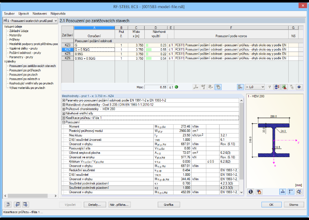Click the pick member in graphic icon
The image size is (309, 220).
click(x=292, y=87)
